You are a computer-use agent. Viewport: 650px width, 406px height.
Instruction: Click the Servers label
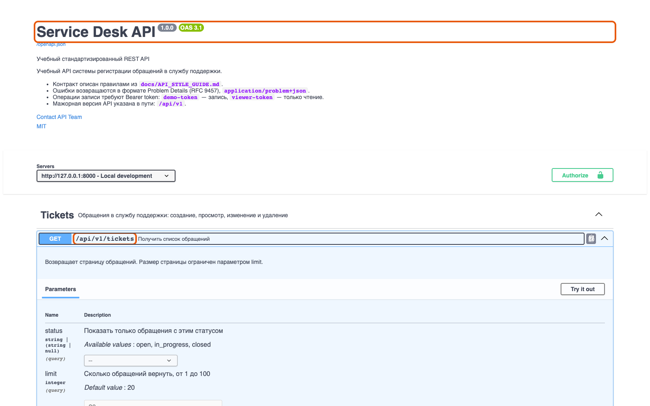point(45,166)
